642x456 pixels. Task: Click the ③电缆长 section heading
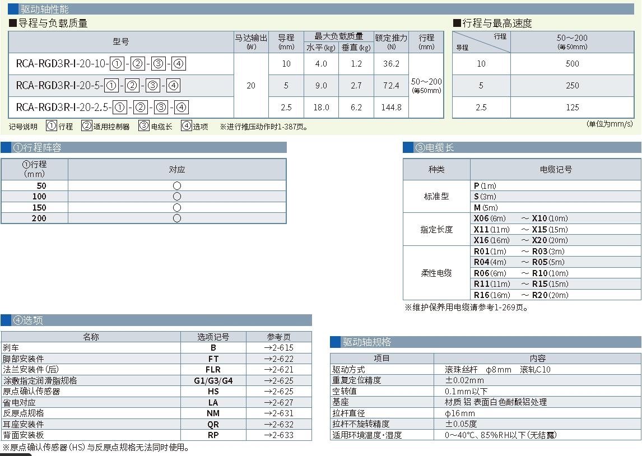point(435,147)
